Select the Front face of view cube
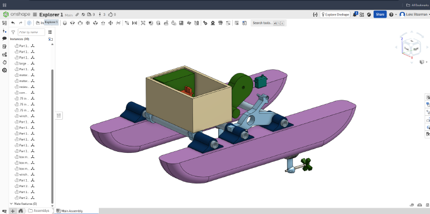This screenshot has width=430, height=214. click(x=406, y=48)
